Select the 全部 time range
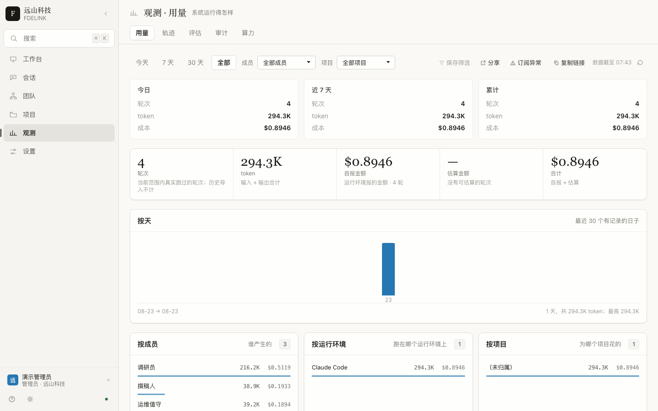Image resolution: width=658 pixels, height=411 pixels. click(x=224, y=63)
